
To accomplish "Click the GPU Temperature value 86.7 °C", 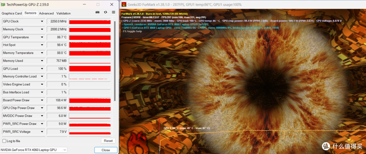I will (x=57, y=37).
